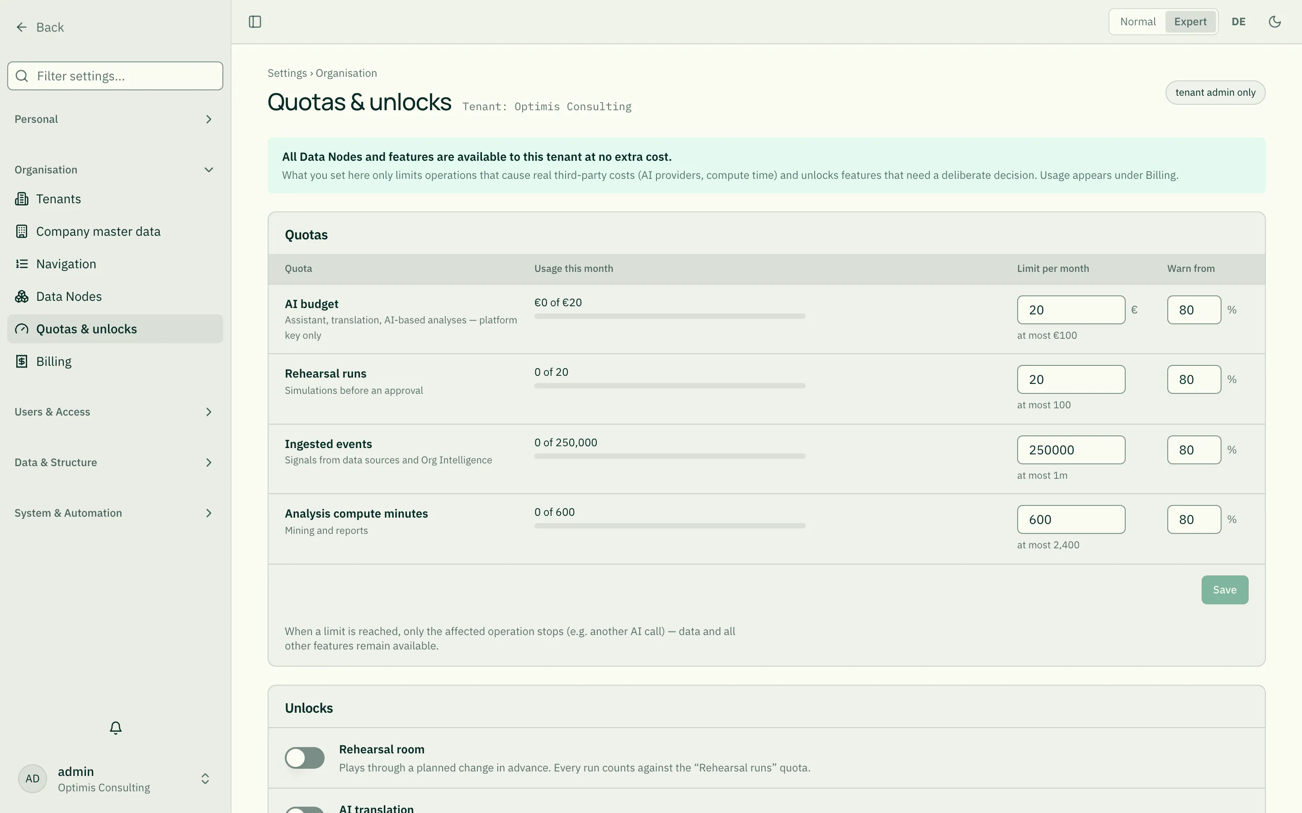Enable the Rehearsal room toggle

click(x=305, y=757)
